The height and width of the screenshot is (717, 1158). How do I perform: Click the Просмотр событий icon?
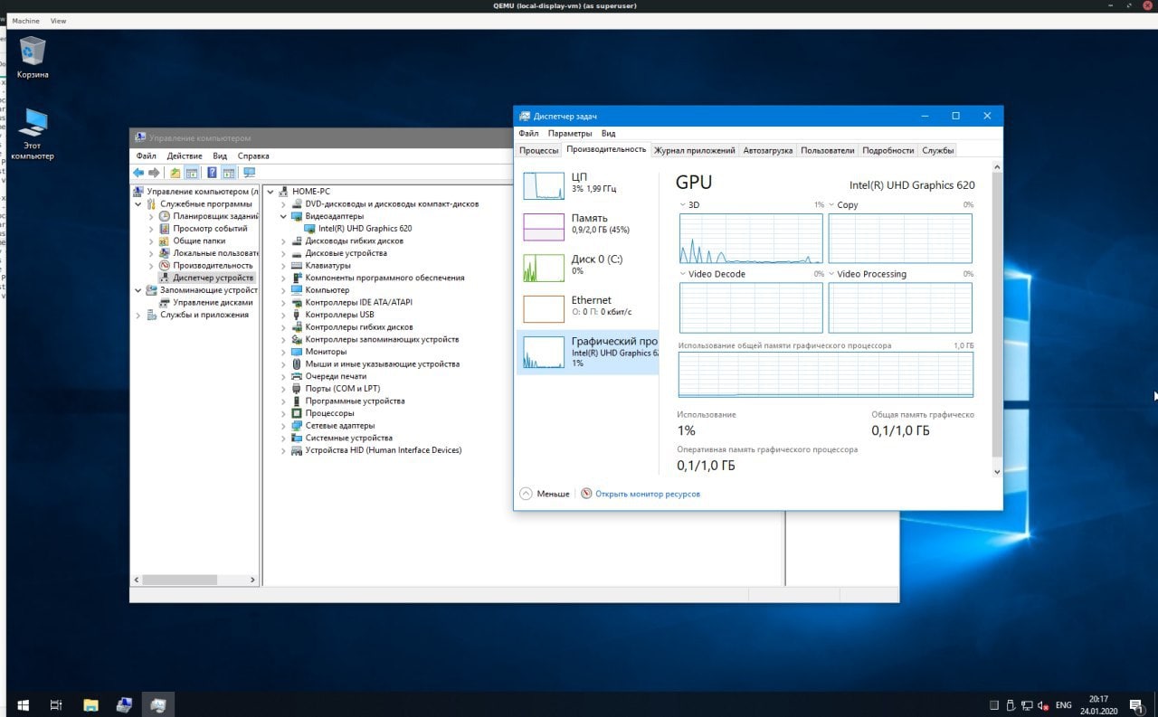coord(165,229)
